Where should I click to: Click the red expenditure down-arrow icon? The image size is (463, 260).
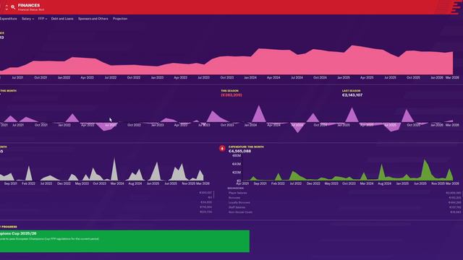222,149
